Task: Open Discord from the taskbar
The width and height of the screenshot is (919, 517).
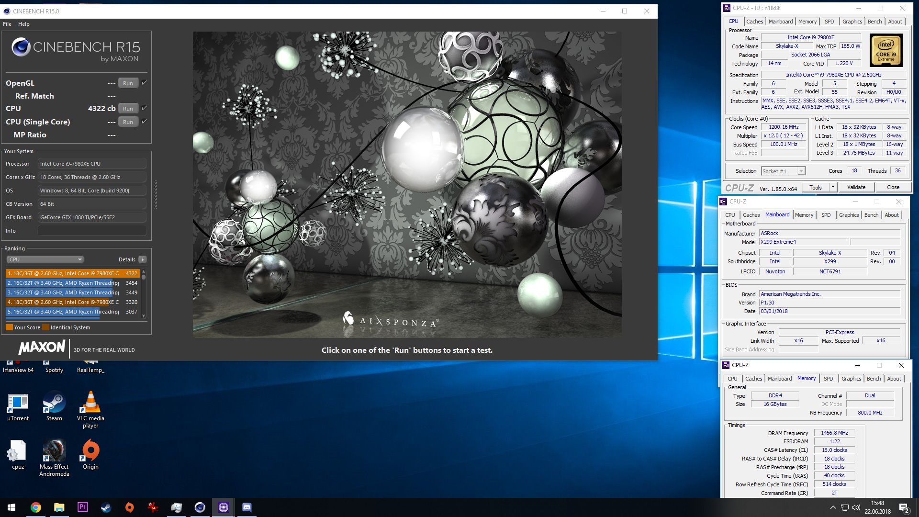Action: pos(247,507)
